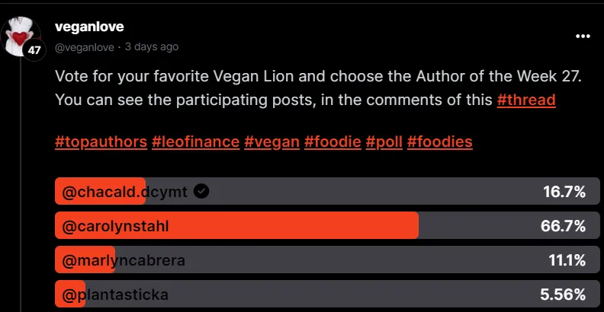Click the verified checkmark beside @chacald.dcymt
Image resolution: width=604 pixels, height=312 pixels.
point(201,191)
